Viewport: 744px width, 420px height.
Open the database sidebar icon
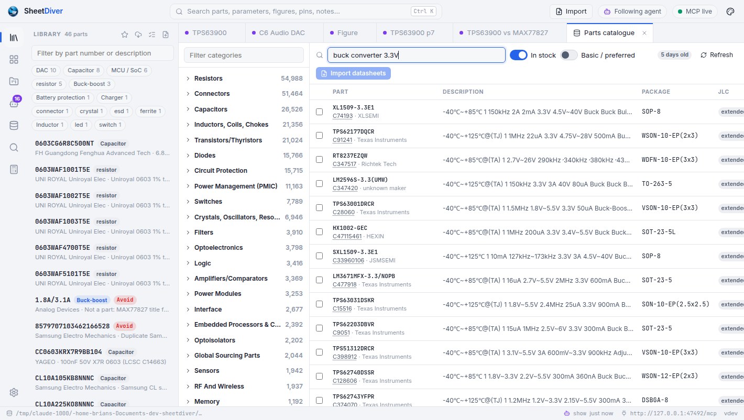(x=14, y=125)
